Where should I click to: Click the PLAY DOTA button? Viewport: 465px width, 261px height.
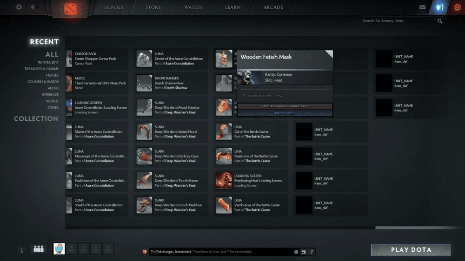411,250
